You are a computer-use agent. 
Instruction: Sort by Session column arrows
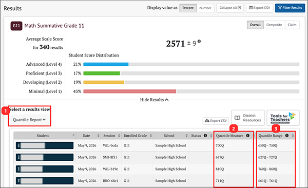click(119, 136)
